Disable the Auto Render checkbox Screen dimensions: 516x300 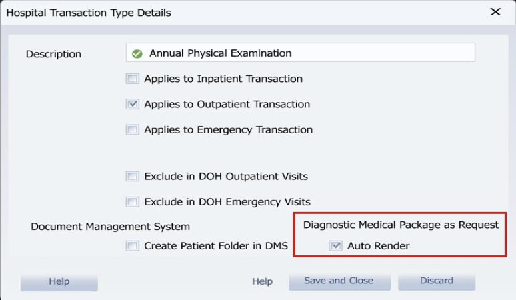(335, 246)
